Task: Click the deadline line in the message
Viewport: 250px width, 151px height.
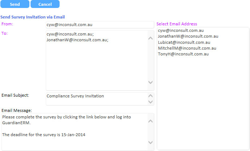Action: click(44, 135)
